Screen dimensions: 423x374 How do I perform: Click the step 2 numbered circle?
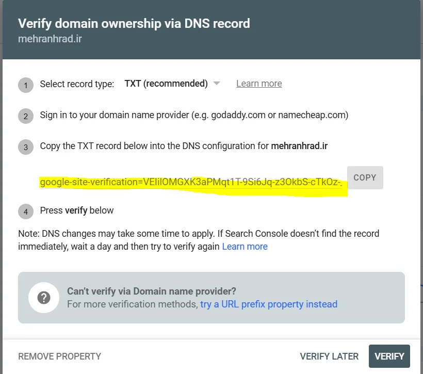26,116
